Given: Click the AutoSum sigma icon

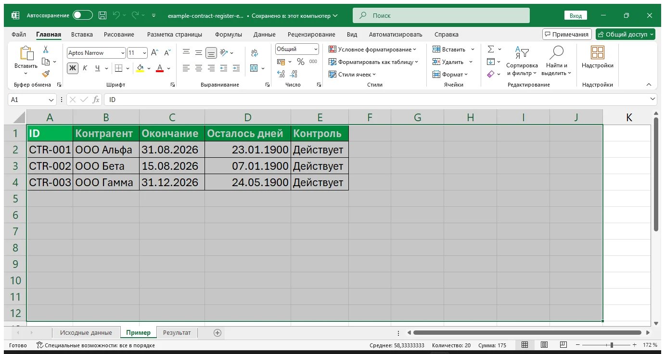Looking at the screenshot, I should [491, 49].
